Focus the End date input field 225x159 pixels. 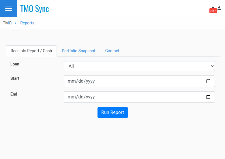[139, 97]
